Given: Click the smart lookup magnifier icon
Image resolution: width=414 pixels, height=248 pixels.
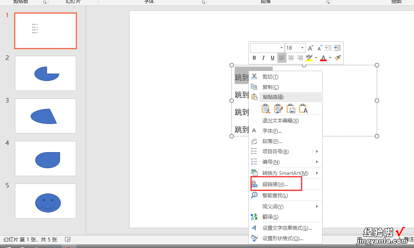Looking at the screenshot, I should tap(254, 195).
